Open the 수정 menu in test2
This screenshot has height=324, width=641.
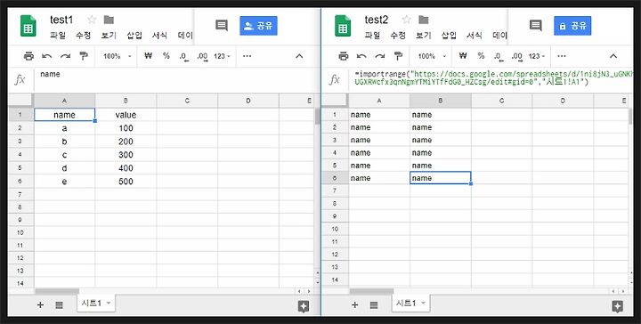(x=398, y=35)
